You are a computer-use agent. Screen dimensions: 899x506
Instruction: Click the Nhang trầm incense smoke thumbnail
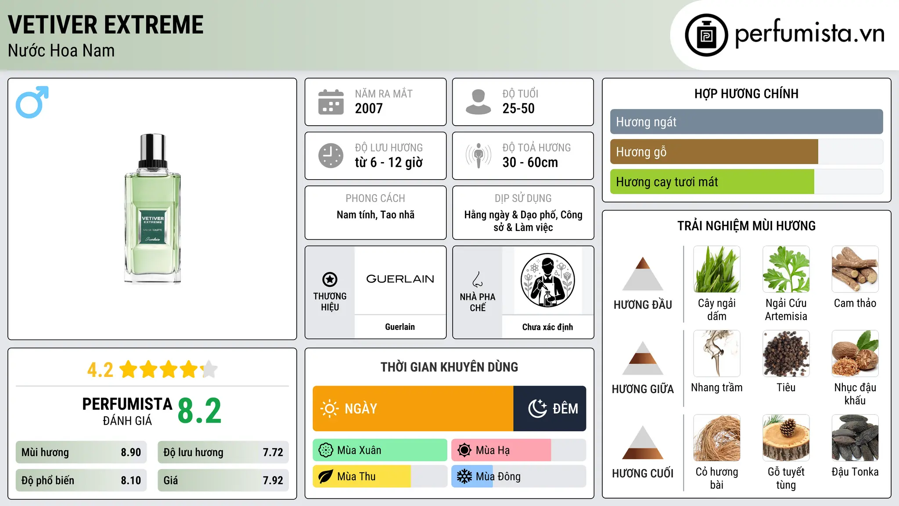click(717, 354)
